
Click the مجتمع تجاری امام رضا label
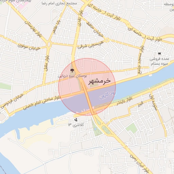tap(59, 3)
